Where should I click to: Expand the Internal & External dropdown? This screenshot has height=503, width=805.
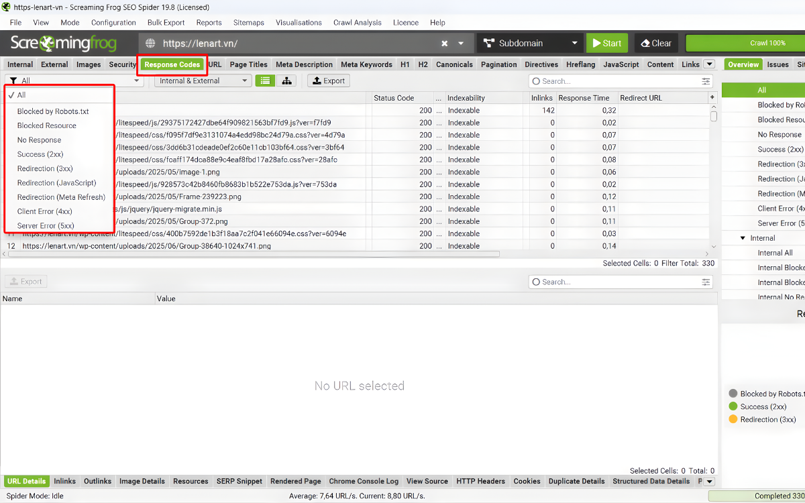[203, 81]
